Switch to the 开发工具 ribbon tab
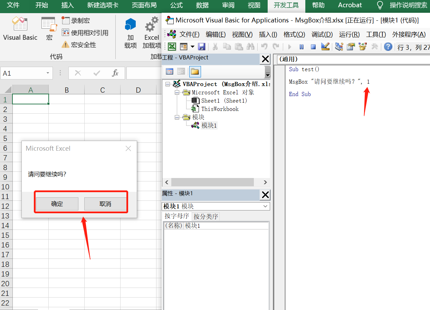430x310 pixels. pyautogui.click(x=286, y=5)
